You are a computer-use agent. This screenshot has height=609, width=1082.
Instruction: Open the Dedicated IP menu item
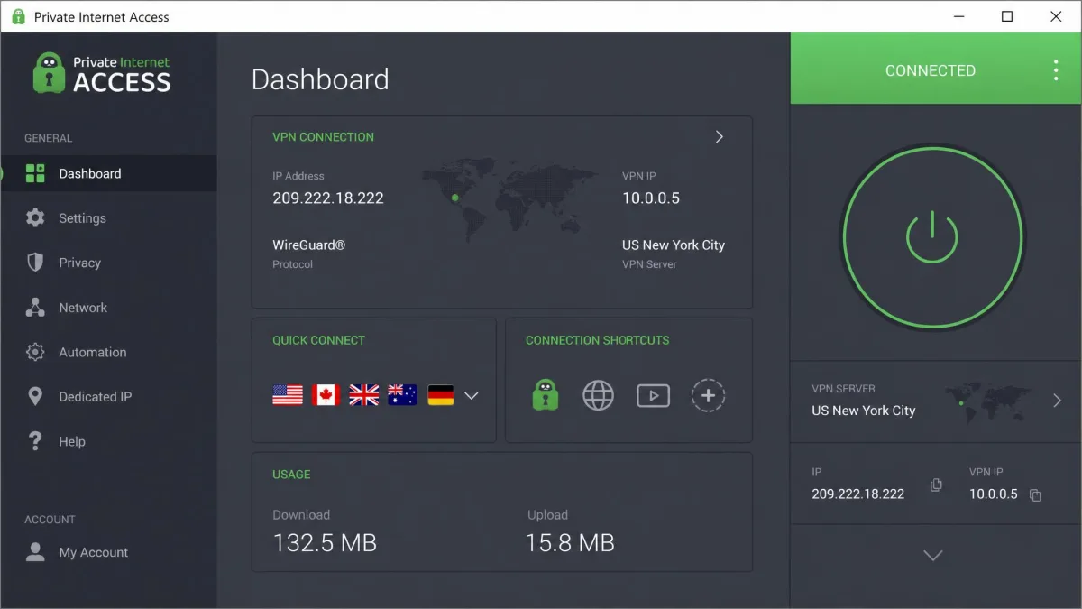pos(108,396)
